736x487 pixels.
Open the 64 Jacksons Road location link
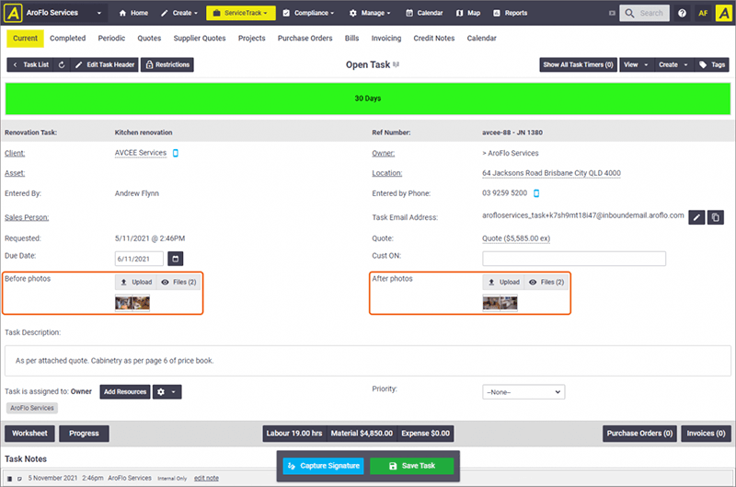tap(551, 173)
